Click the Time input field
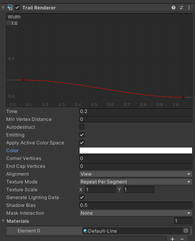This screenshot has width=195, height=241. (136, 112)
